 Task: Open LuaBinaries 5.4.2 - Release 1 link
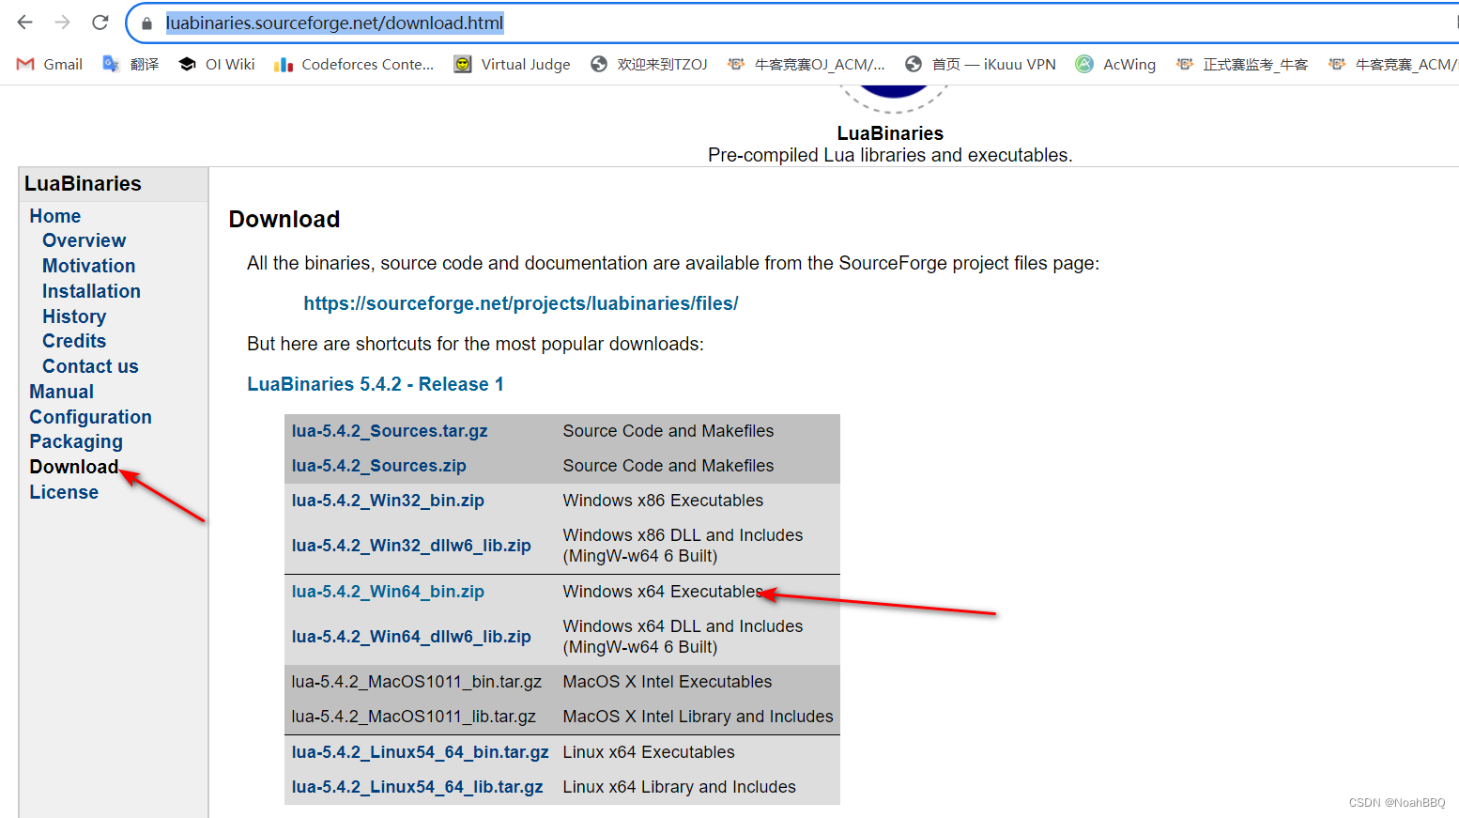[376, 384]
